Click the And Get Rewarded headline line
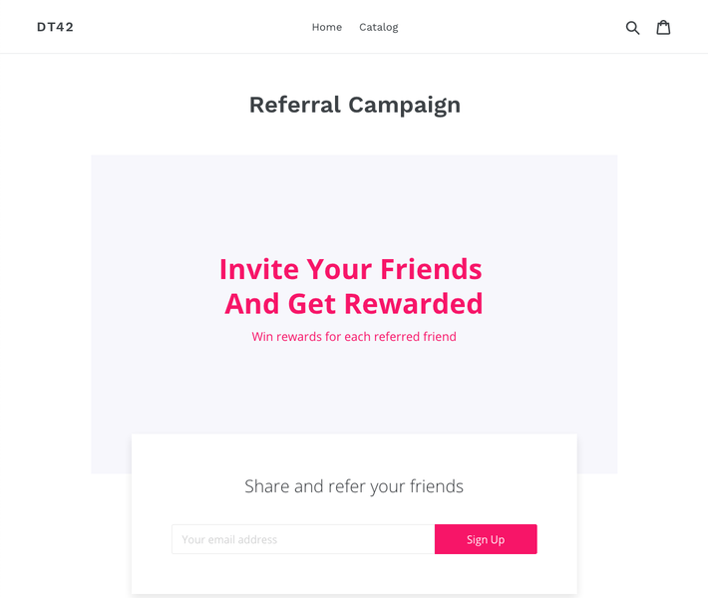 pos(354,303)
